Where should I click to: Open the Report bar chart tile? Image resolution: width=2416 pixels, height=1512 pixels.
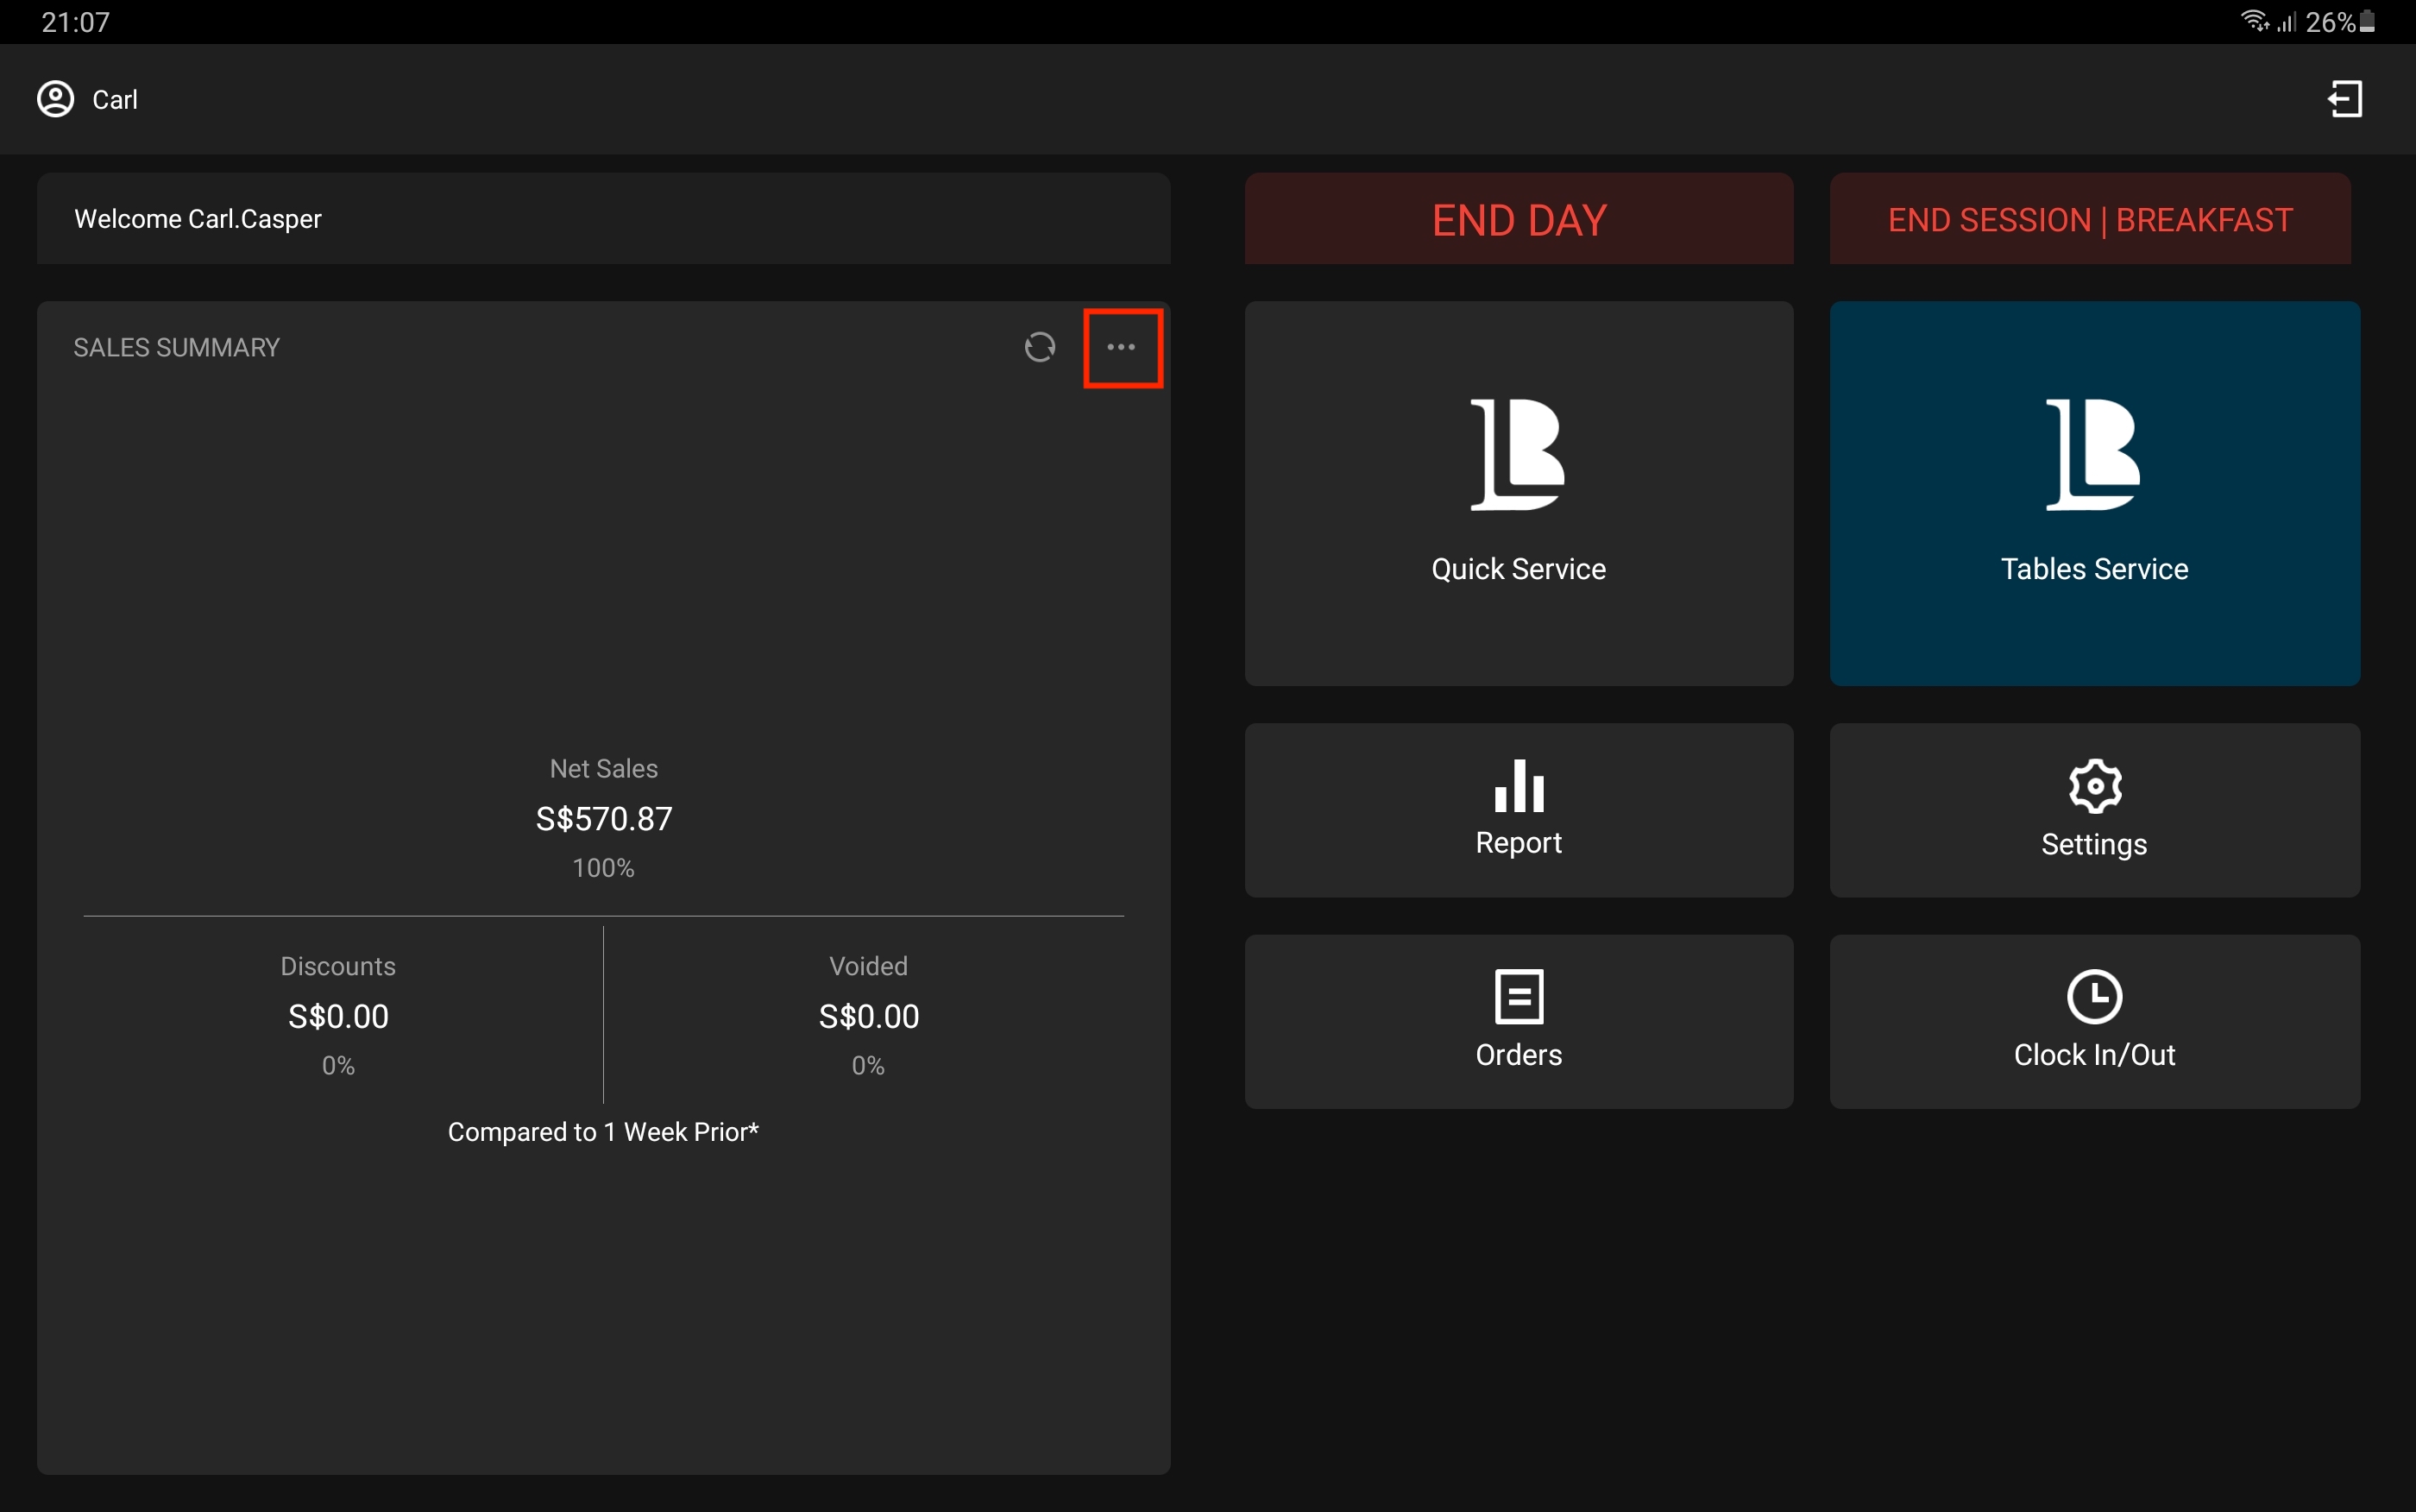tap(1518, 809)
